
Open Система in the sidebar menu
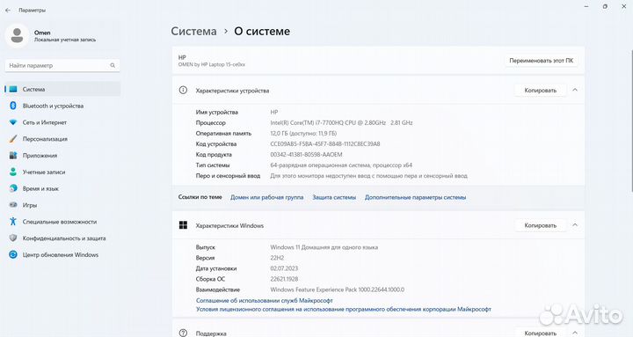tap(62, 89)
